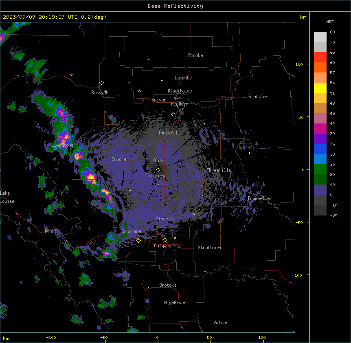This screenshot has height=343, width=351.
Task: Click the Drumheller label
Action: coord(260,198)
